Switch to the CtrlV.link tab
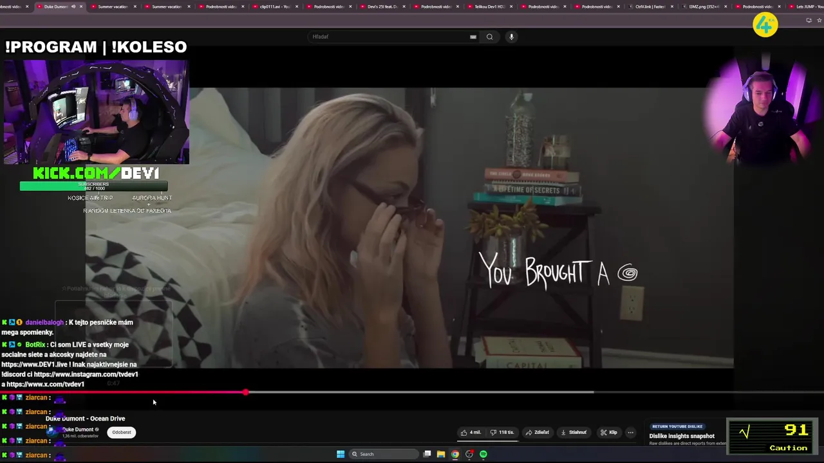Screen dimensions: 824x463 point(650,6)
